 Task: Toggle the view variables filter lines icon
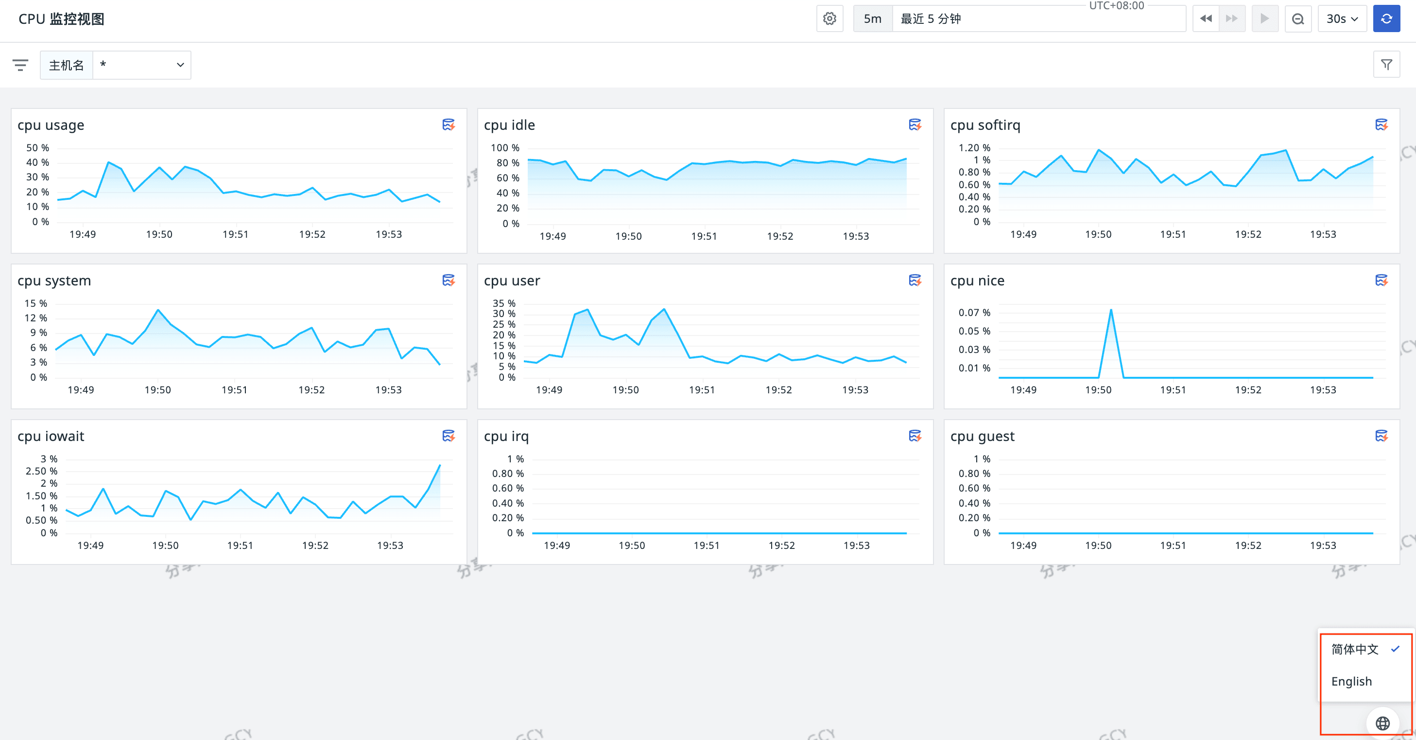point(20,65)
